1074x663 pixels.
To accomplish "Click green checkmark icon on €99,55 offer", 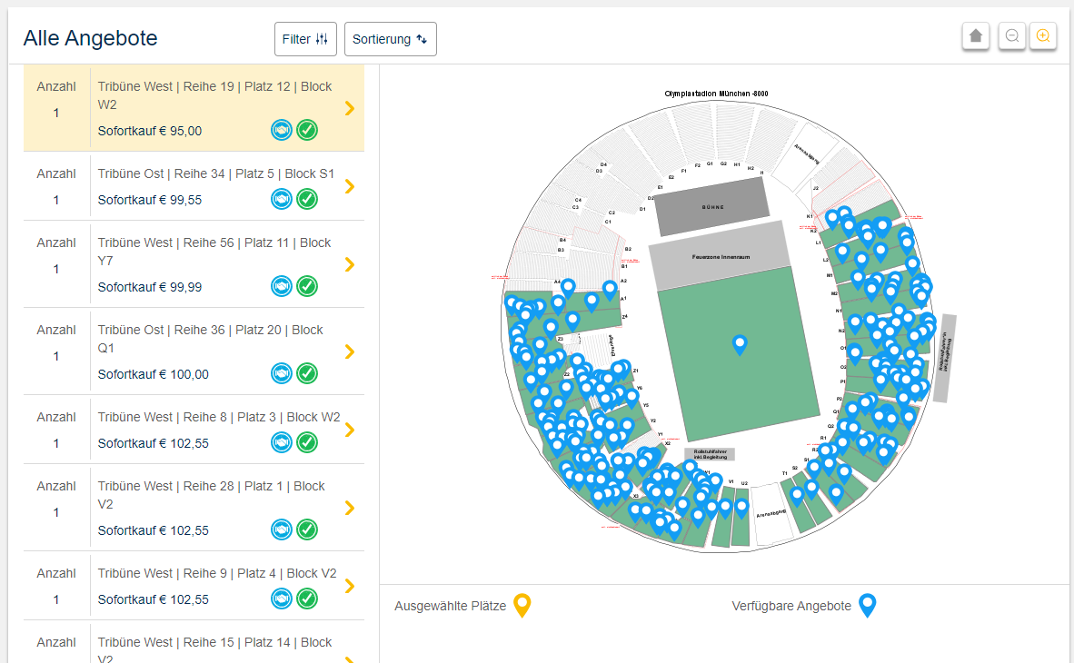I will [x=307, y=199].
